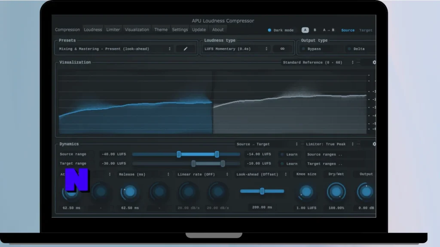Open the About tab
This screenshot has width=440, height=247.
pos(218,30)
